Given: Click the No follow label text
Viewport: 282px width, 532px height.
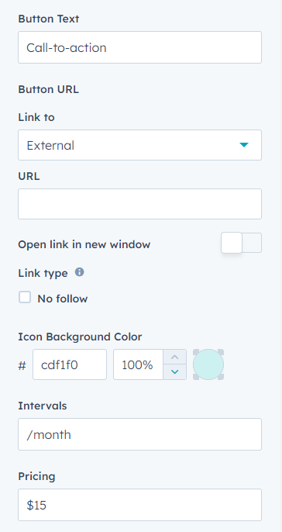Looking at the screenshot, I should pyautogui.click(x=62, y=299).
